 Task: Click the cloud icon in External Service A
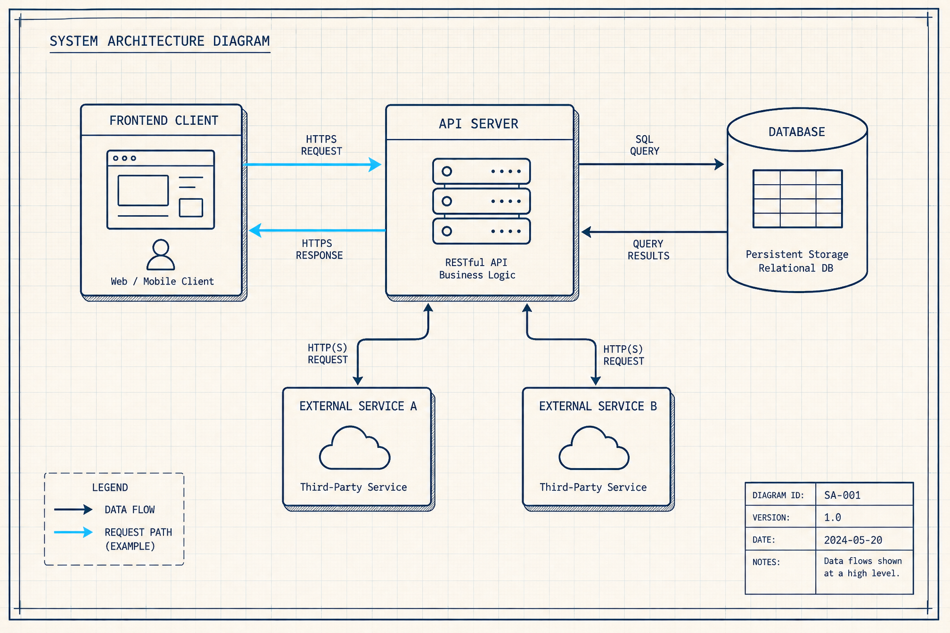point(355,448)
